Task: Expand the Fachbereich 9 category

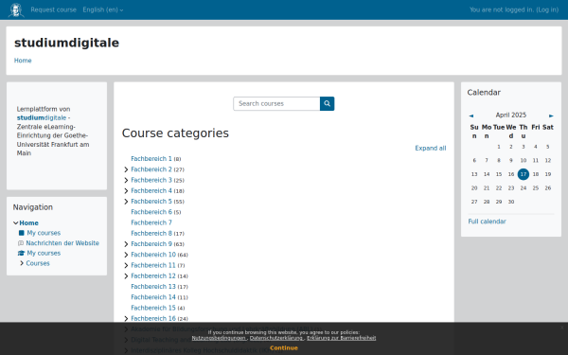Action: 126,244
